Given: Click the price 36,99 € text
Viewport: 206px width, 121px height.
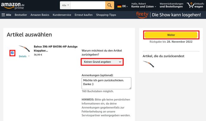Looking at the screenshot, I should point(38,55).
